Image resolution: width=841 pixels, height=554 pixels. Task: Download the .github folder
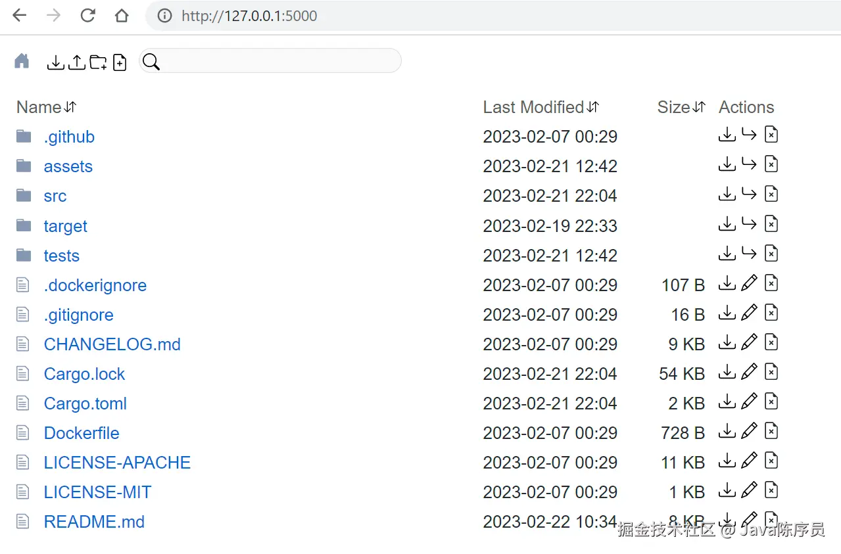[x=727, y=135]
